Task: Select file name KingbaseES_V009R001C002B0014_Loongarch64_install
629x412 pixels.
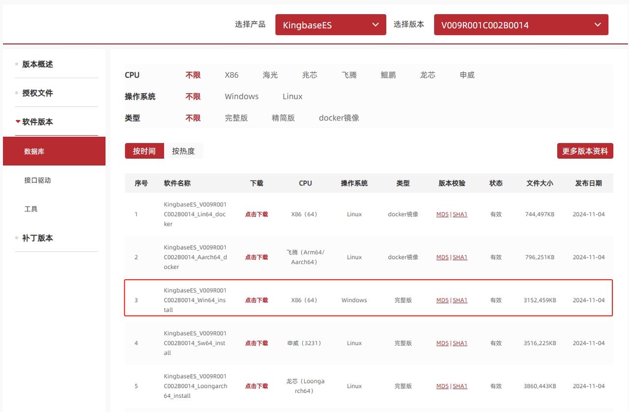Action: 196,386
